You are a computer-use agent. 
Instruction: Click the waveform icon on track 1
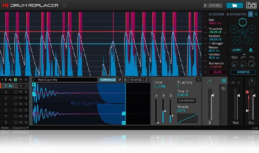point(10,80)
